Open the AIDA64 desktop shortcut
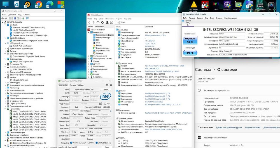Viewport: 280px width, 148px height. point(205,5)
